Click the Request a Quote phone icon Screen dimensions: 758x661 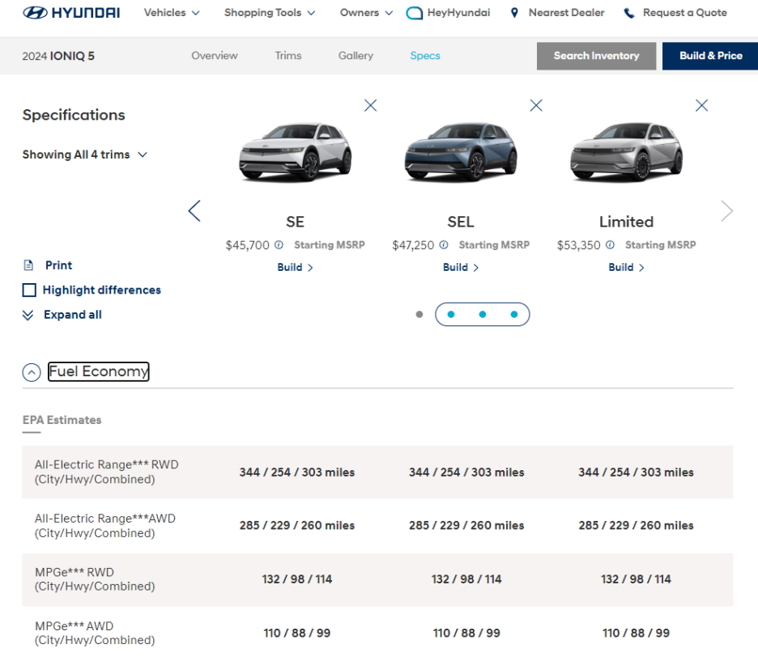pos(629,13)
